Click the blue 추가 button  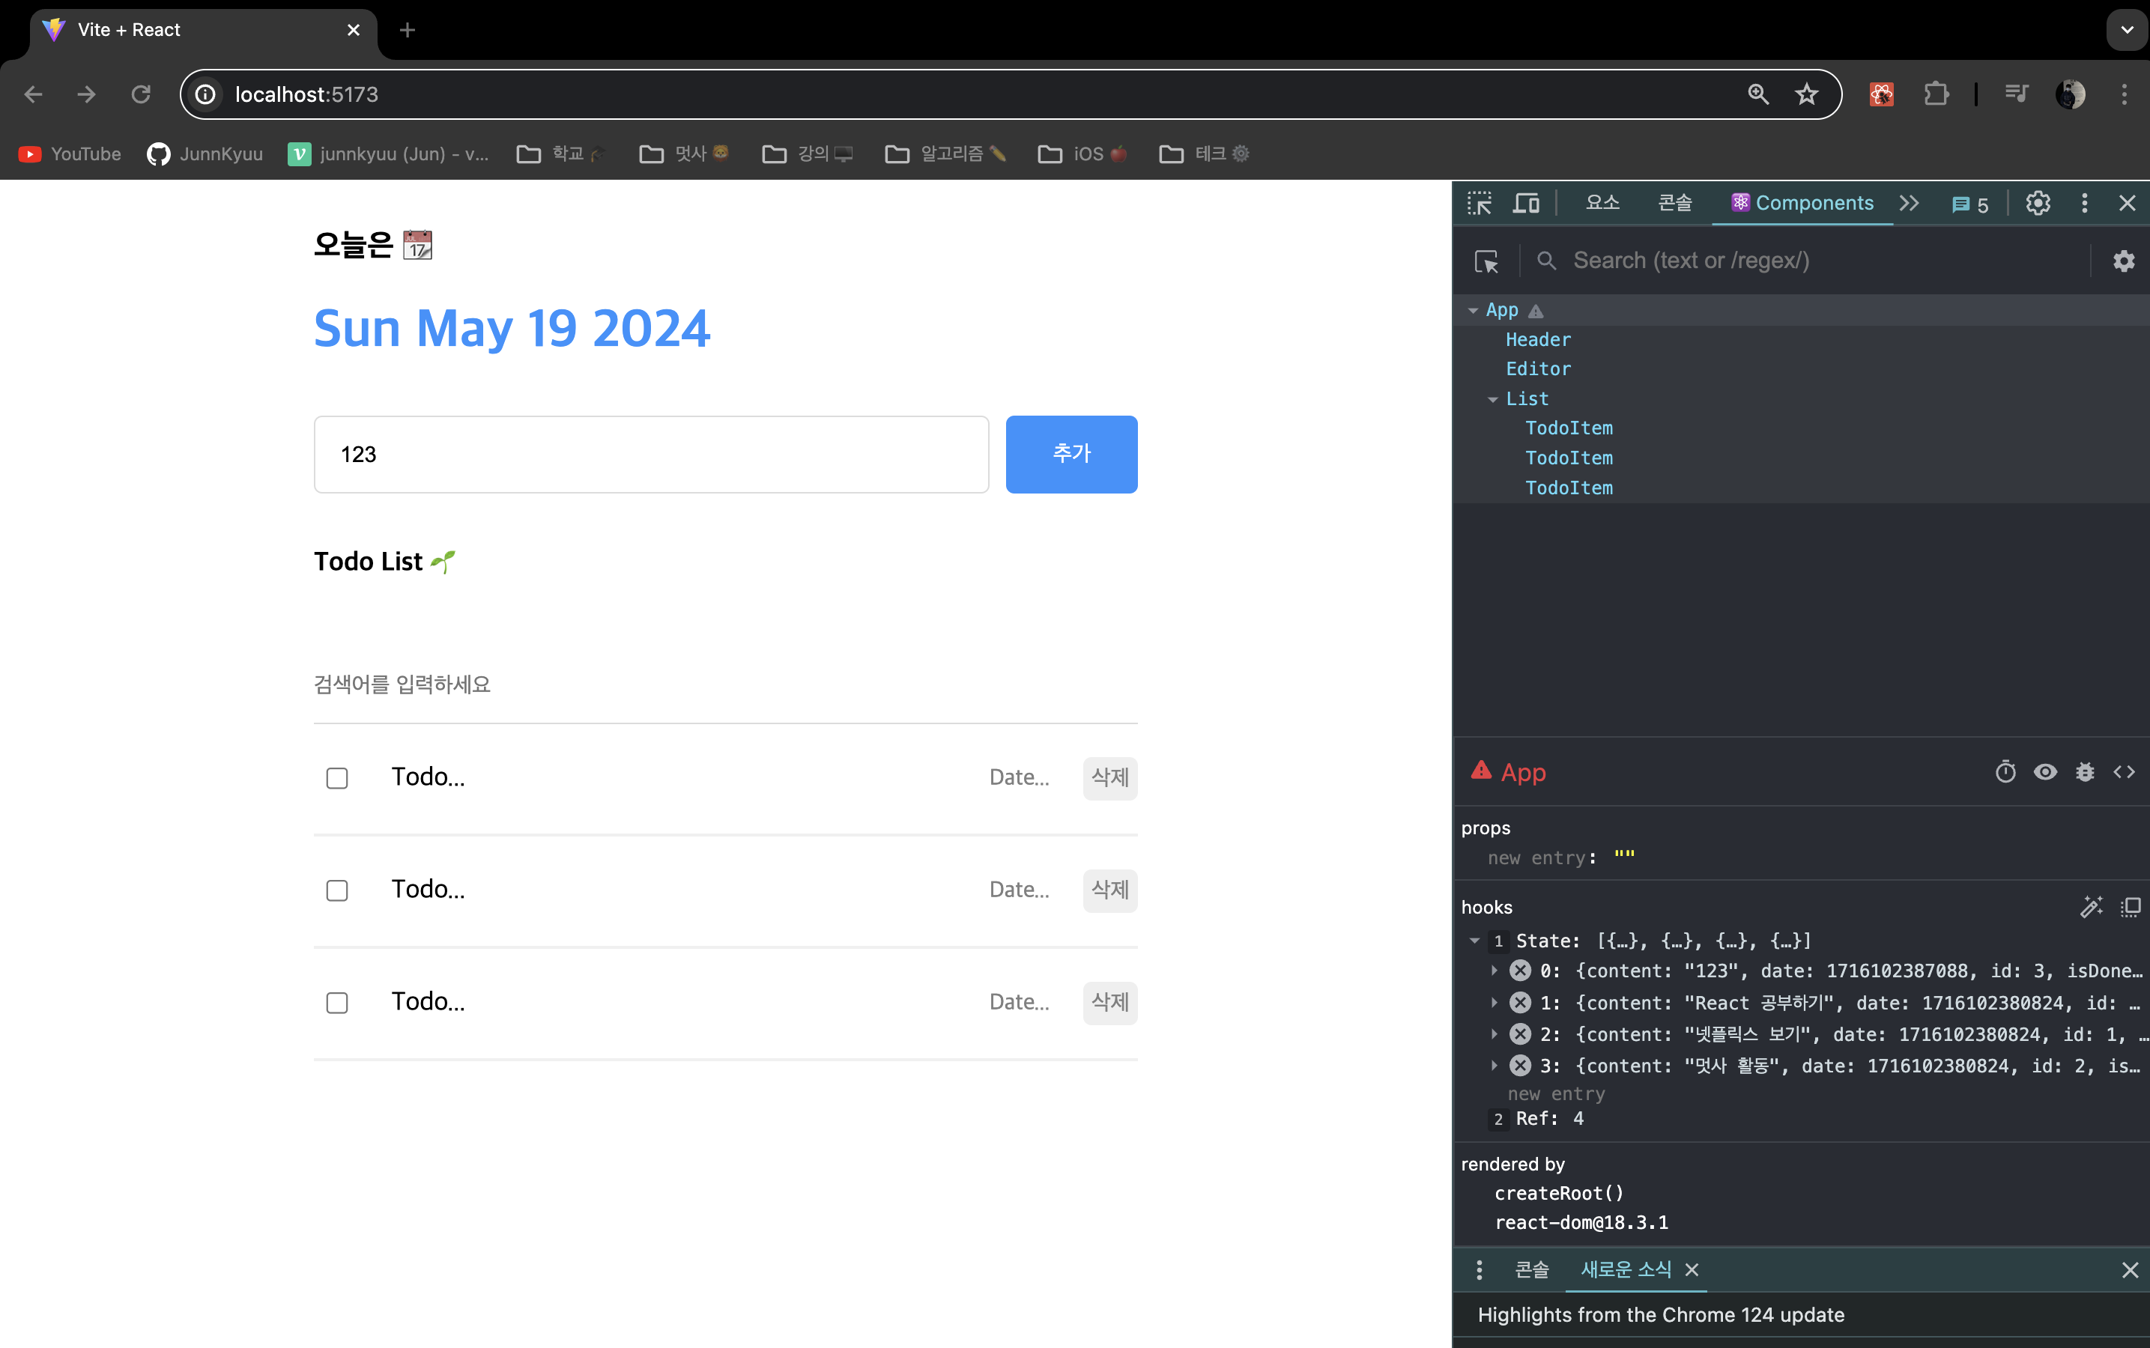tap(1071, 454)
